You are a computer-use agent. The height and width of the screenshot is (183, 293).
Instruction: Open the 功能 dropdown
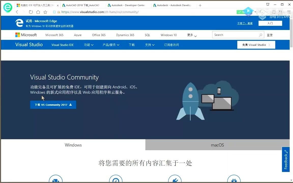point(89,45)
